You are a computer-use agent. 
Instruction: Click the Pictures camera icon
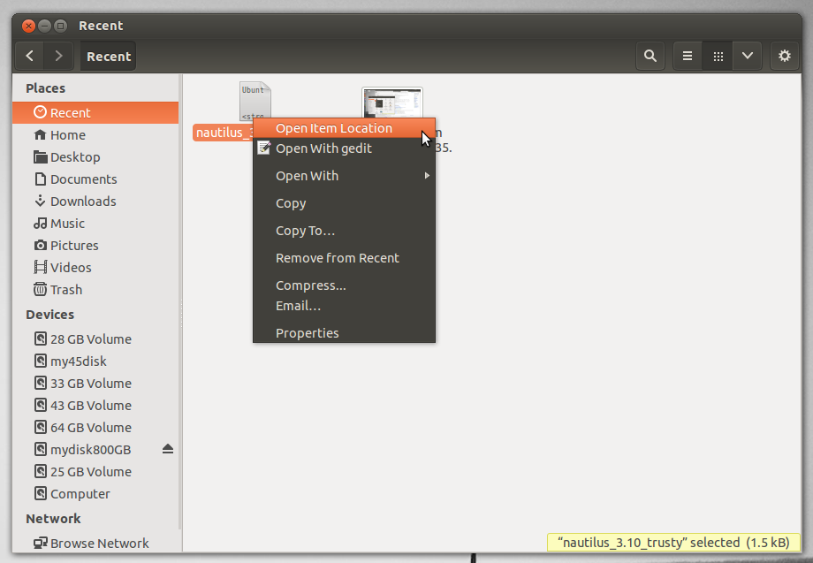40,245
